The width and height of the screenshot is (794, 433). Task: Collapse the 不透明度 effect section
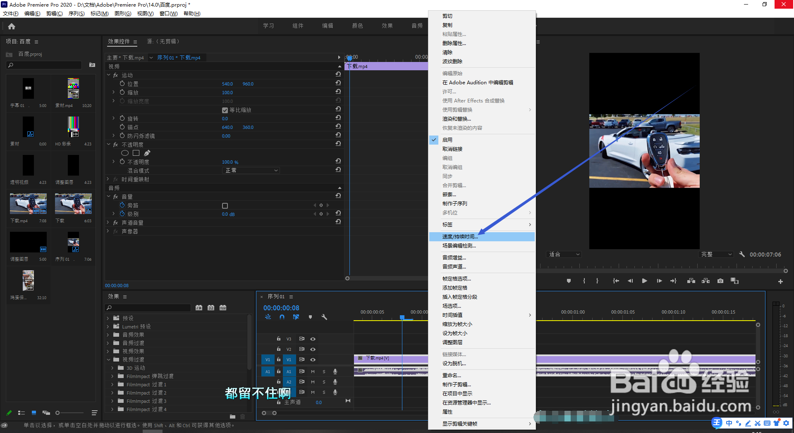coord(109,145)
